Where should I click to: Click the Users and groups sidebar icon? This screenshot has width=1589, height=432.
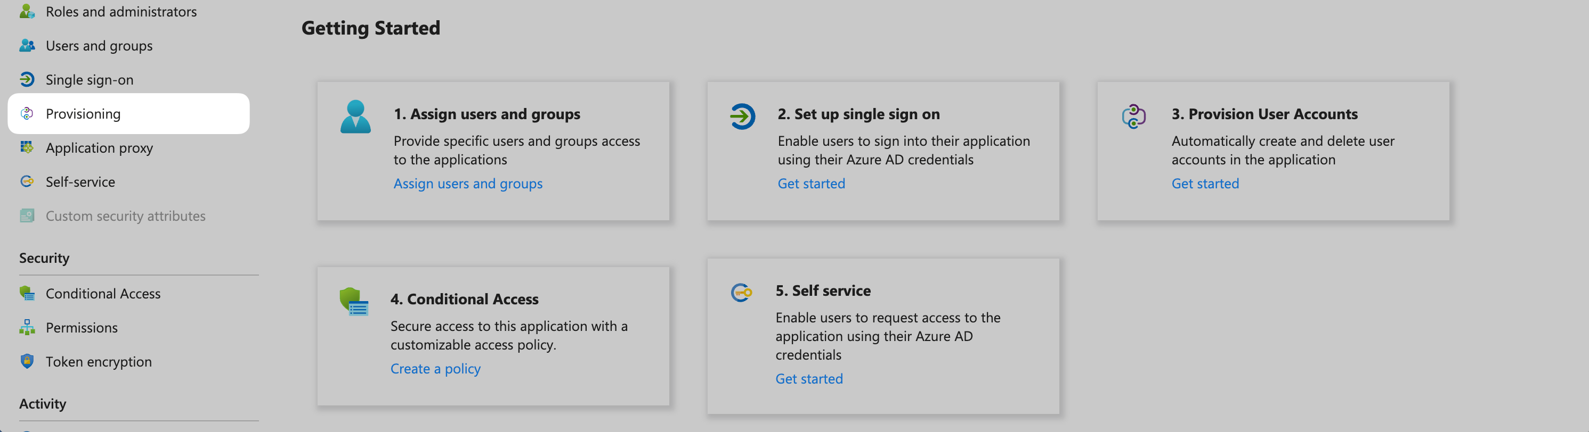pyautogui.click(x=27, y=46)
